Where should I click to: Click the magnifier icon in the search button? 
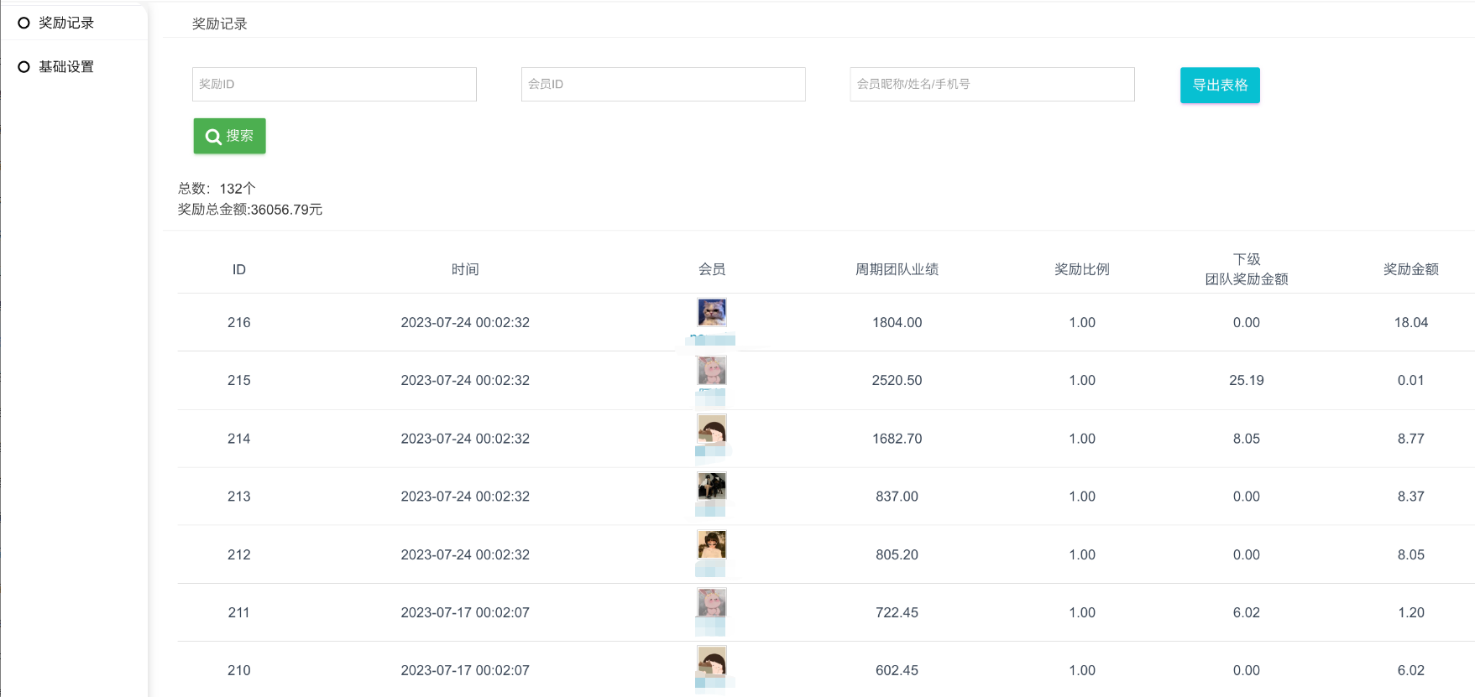coord(213,137)
